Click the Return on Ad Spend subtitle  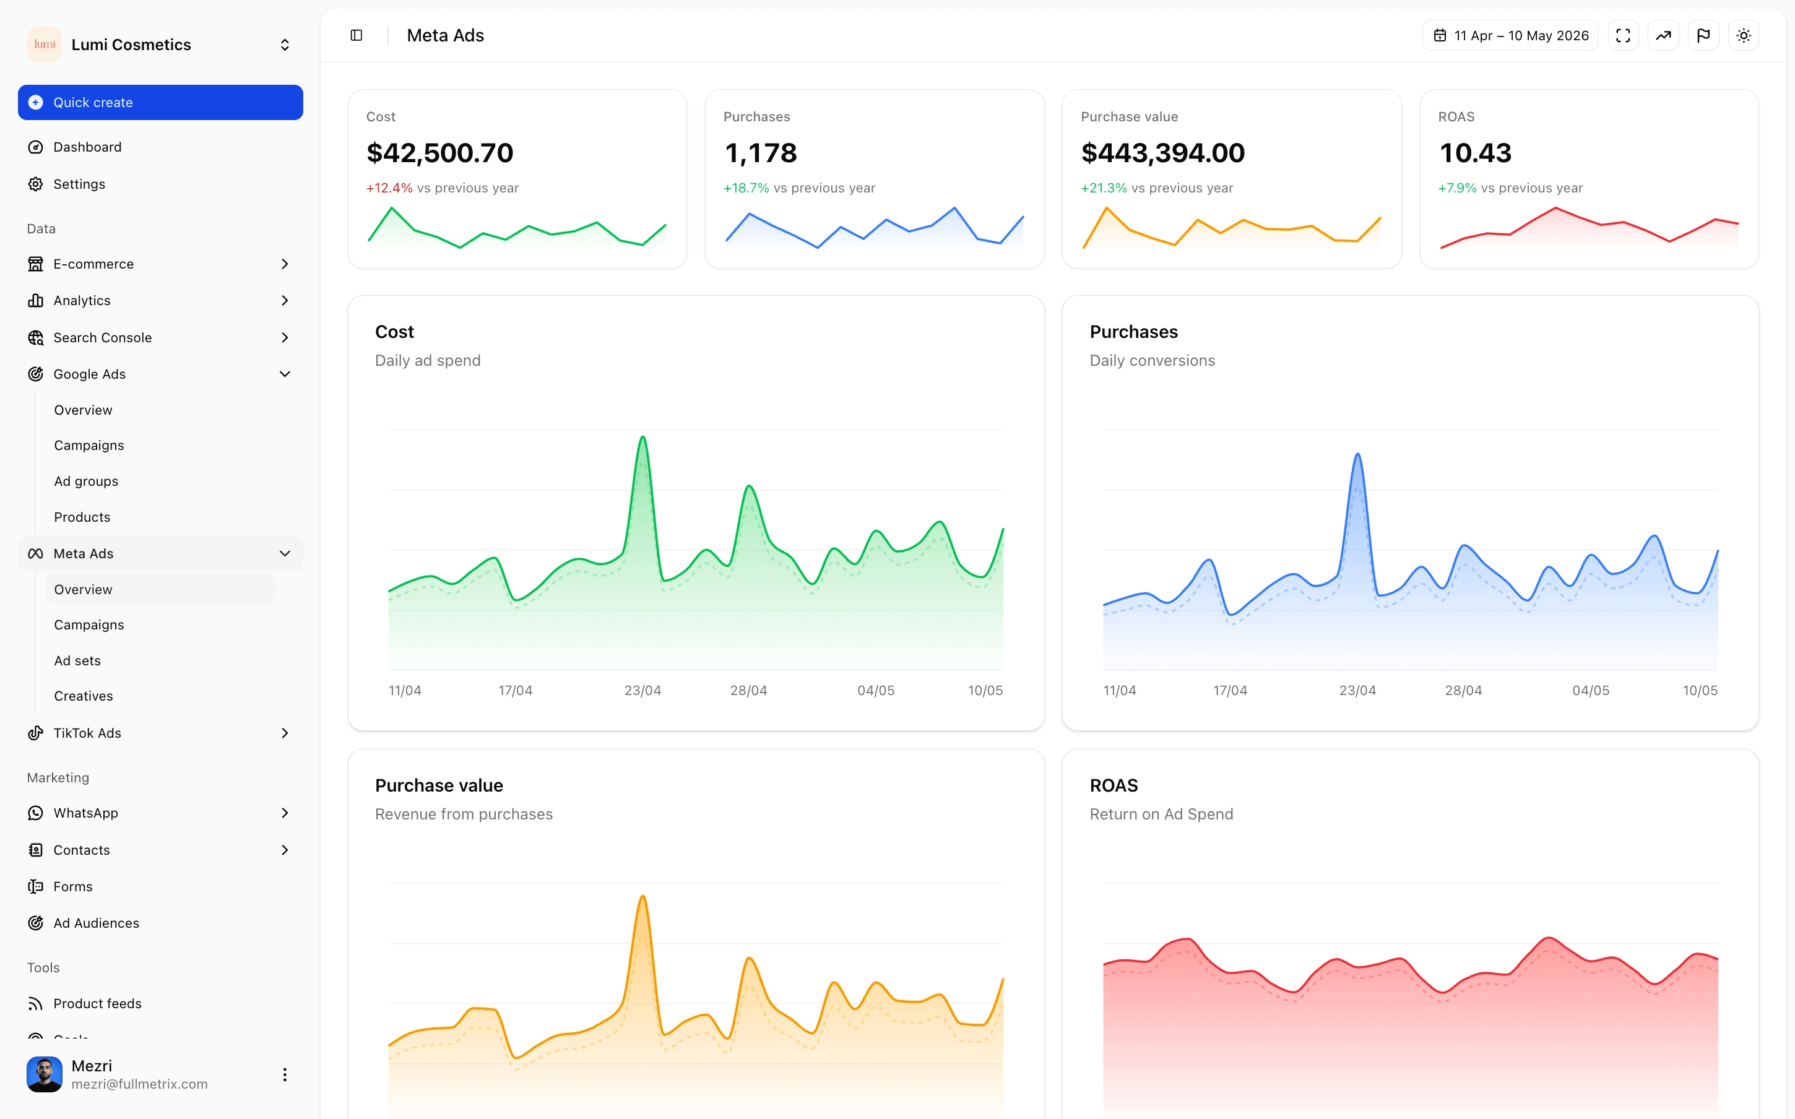point(1162,814)
